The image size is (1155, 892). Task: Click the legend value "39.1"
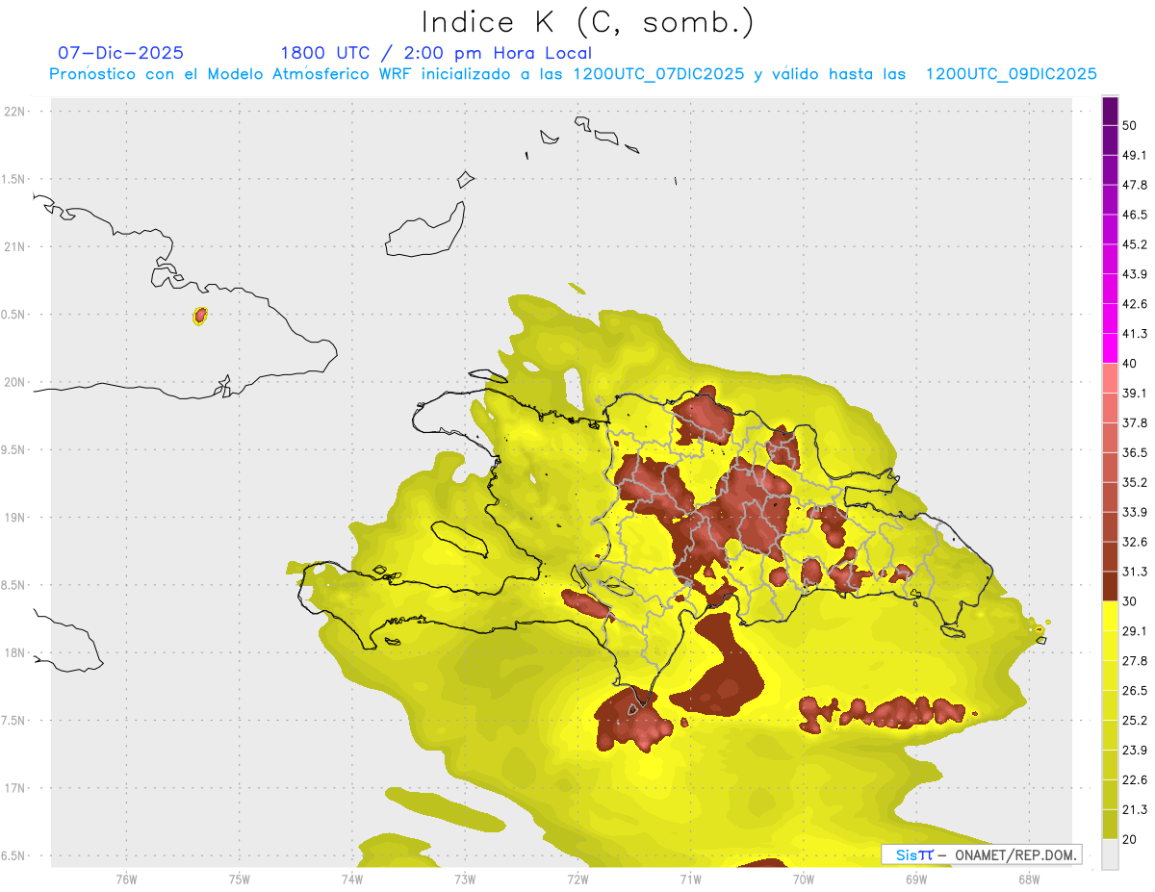click(1134, 393)
